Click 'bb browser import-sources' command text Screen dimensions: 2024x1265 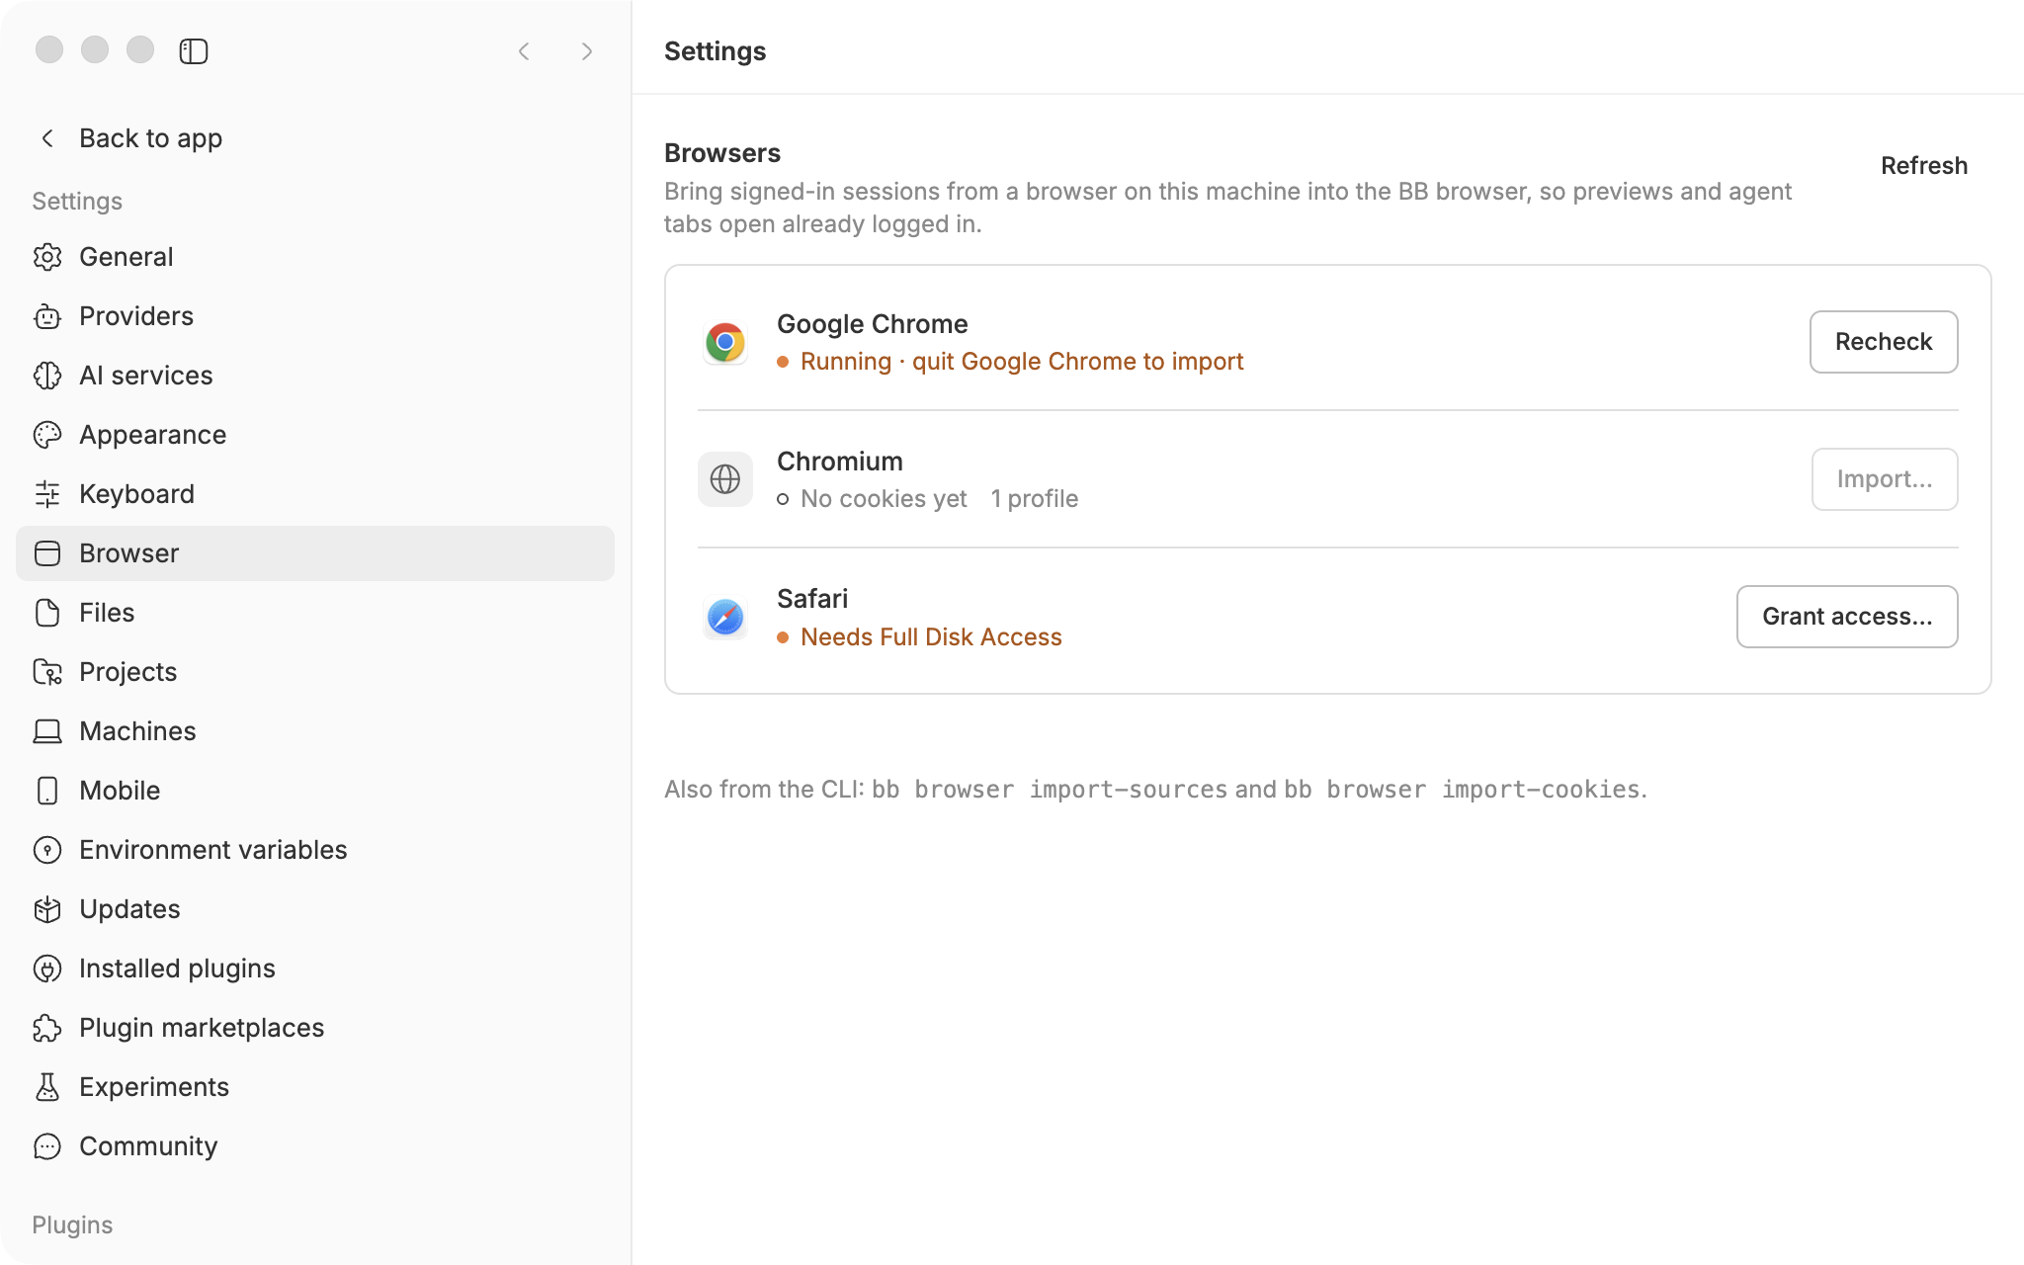pyautogui.click(x=1050, y=790)
